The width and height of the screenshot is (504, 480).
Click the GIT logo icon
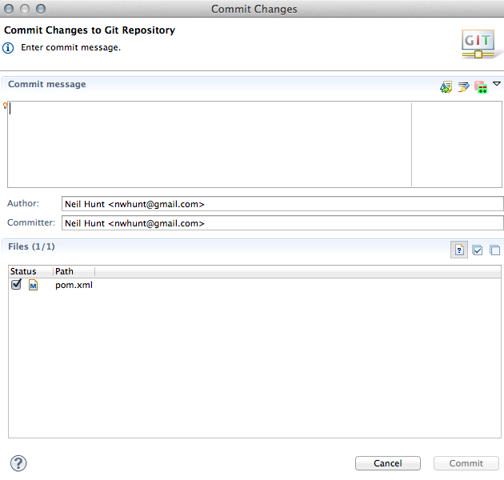(478, 44)
